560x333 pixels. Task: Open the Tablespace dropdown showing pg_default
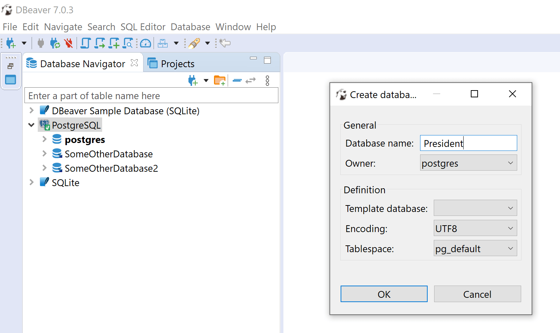click(x=475, y=249)
